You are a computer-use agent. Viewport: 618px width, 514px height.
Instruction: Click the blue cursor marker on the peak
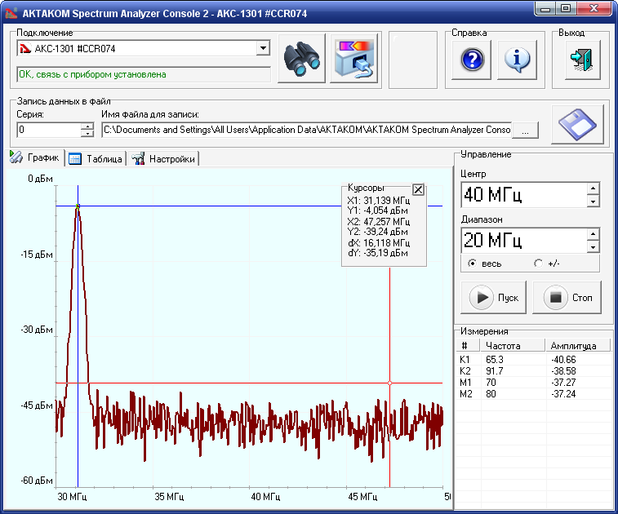[x=78, y=206]
